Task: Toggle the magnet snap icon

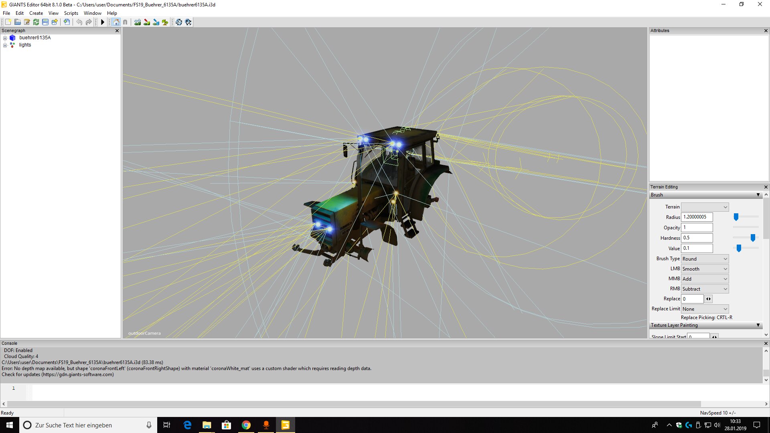Action: point(125,22)
